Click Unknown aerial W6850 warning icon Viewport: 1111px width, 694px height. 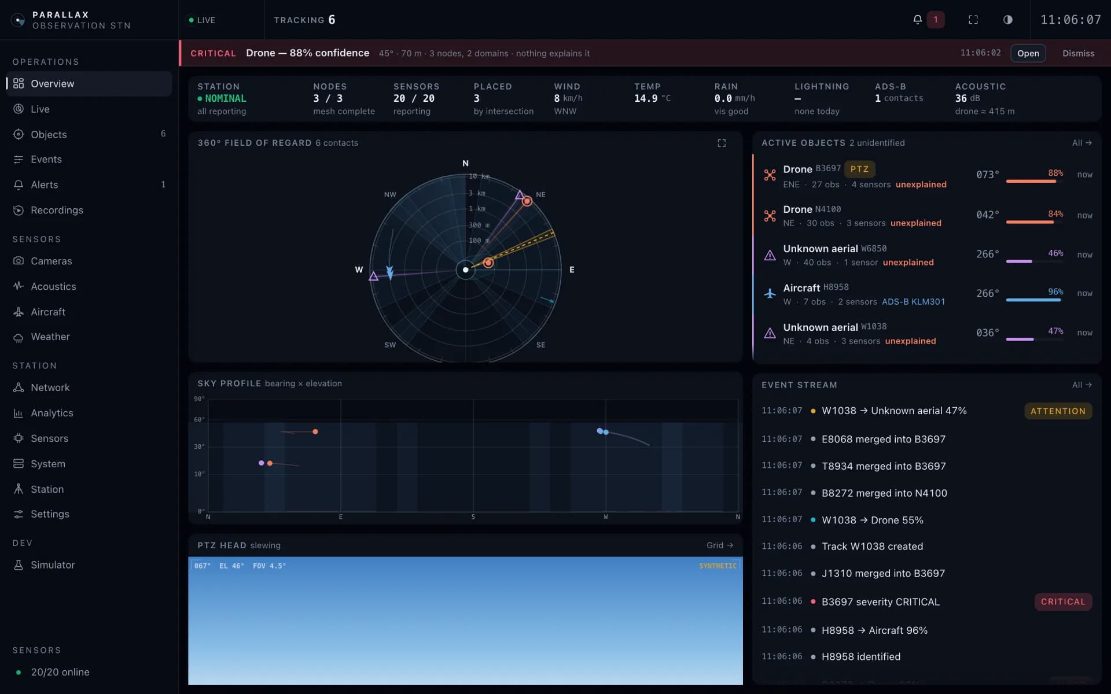click(x=770, y=255)
